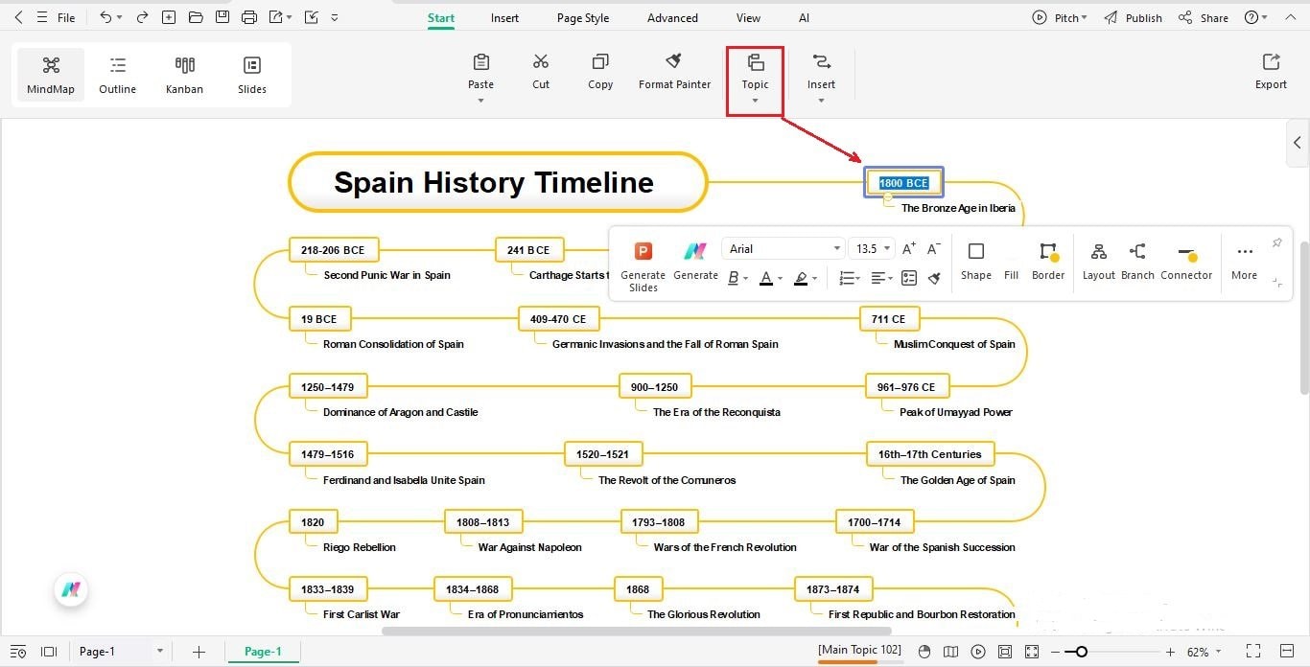Click the Export icon
The image size is (1310, 667).
(x=1270, y=70)
